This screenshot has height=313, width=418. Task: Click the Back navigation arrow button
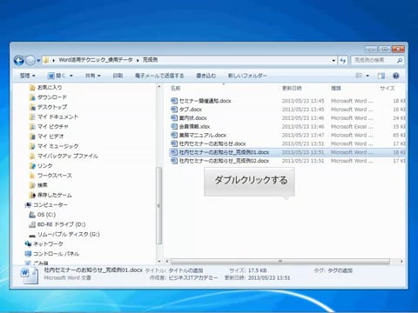pyautogui.click(x=19, y=60)
